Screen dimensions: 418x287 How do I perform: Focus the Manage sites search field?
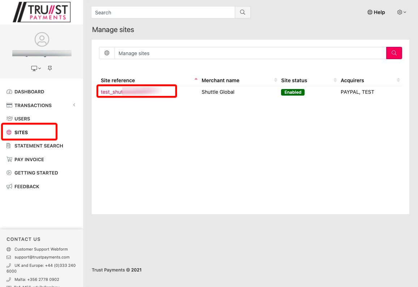click(x=250, y=53)
